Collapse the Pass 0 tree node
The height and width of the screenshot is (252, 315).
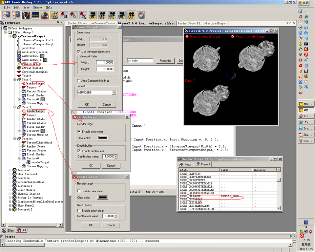(x=15, y=80)
